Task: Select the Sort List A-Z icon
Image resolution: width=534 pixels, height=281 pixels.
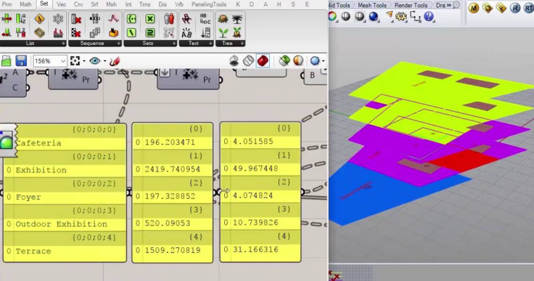Action: (x=21, y=19)
